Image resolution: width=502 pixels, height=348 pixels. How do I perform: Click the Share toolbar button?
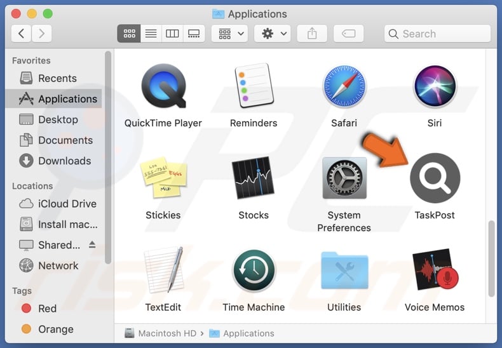pos(312,33)
